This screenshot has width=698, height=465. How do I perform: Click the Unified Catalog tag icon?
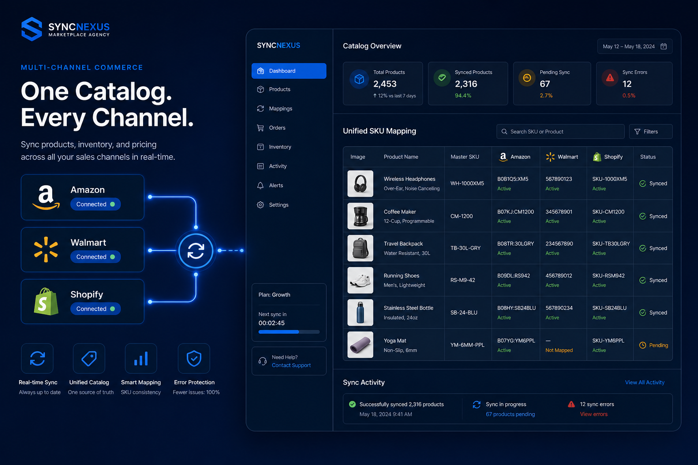pyautogui.click(x=89, y=359)
